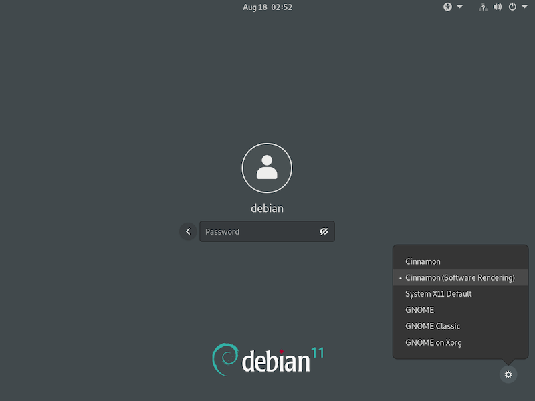Image resolution: width=535 pixels, height=401 pixels.
Task: Open the volume speaker icon
Action: tap(498, 7)
